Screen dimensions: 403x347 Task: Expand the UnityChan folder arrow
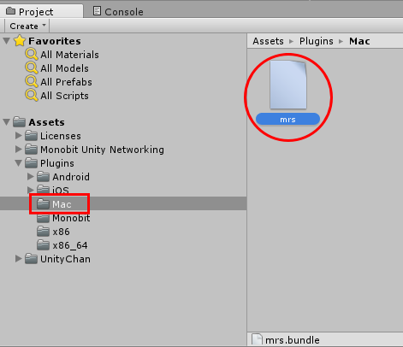point(19,258)
